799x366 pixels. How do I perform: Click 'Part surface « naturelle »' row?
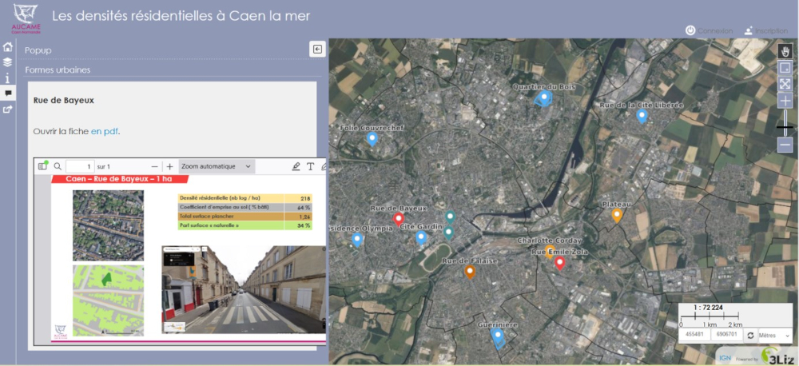coord(244,225)
